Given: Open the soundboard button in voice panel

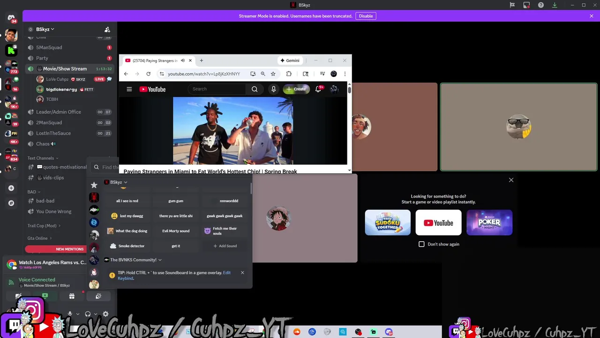Looking at the screenshot, I should click(98, 296).
